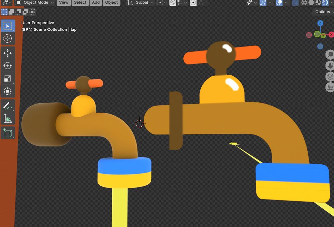Open the Global transform orientation dropdown
This screenshot has height=227, width=334.
point(140,3)
